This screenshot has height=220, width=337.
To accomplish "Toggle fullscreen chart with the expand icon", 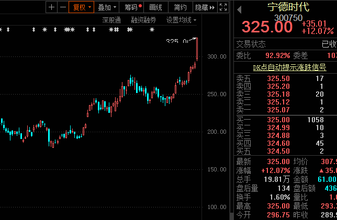I will coord(222,7).
